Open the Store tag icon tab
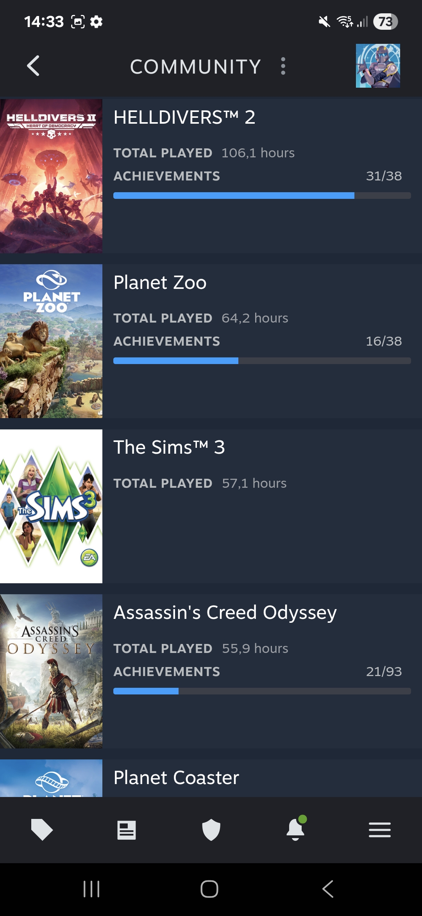The image size is (422, 916). (x=42, y=829)
